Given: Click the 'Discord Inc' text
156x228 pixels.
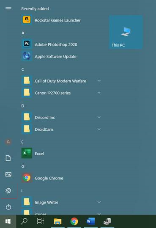Looking at the screenshot, I should (x=45, y=117).
